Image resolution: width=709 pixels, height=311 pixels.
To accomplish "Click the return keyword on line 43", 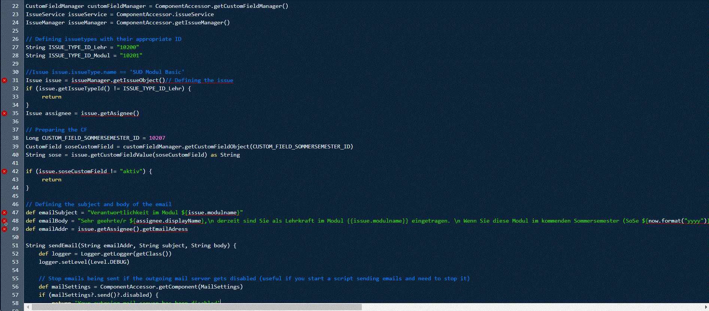I will [x=52, y=179].
